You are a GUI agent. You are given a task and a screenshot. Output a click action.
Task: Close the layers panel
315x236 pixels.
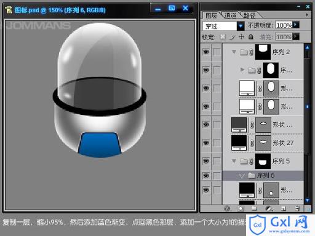[x=308, y=7]
